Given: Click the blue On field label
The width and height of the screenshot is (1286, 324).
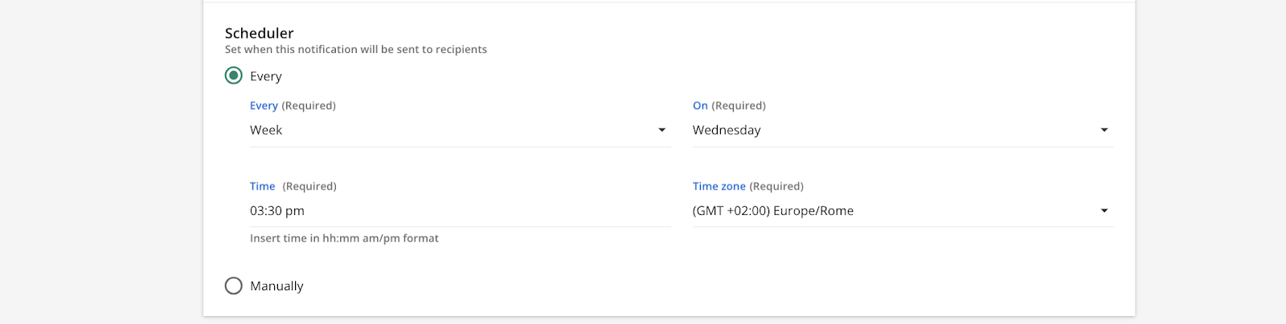Looking at the screenshot, I should click(x=700, y=106).
